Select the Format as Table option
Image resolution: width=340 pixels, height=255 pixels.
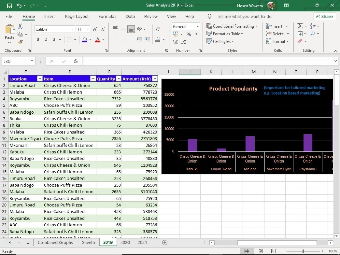tap(225, 34)
